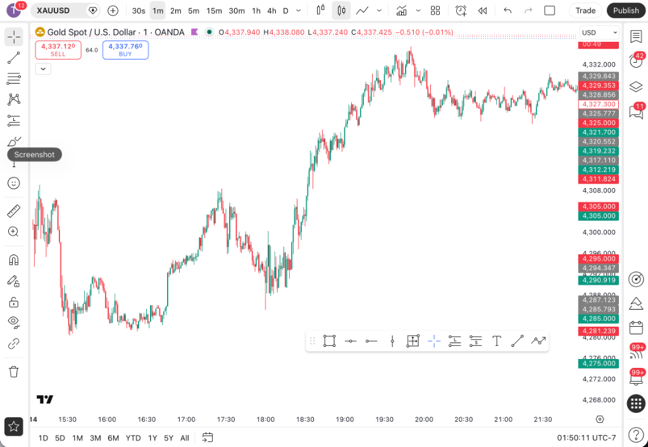Toggle stay in drawing mode pencil-lock
The width and height of the screenshot is (648, 447).
14,281
